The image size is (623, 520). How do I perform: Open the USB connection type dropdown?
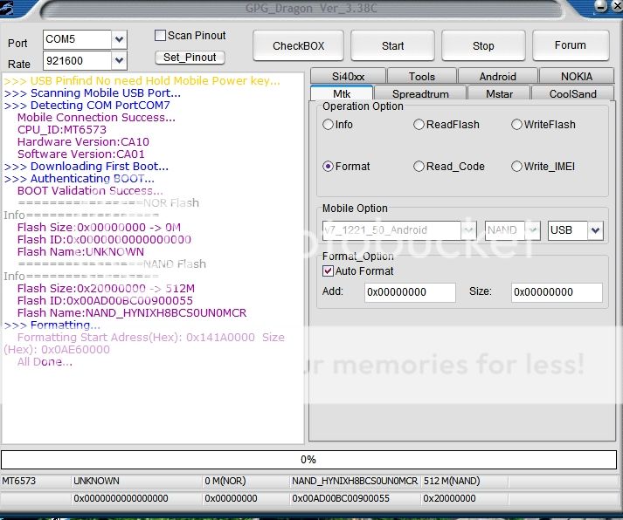click(595, 230)
